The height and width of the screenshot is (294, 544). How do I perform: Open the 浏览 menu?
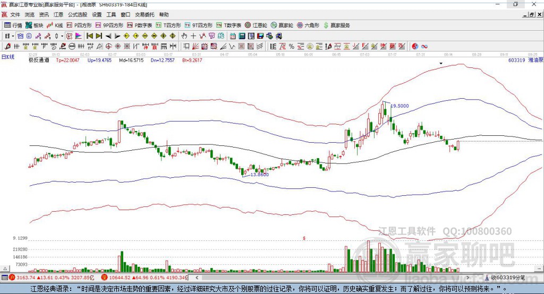click(x=30, y=14)
